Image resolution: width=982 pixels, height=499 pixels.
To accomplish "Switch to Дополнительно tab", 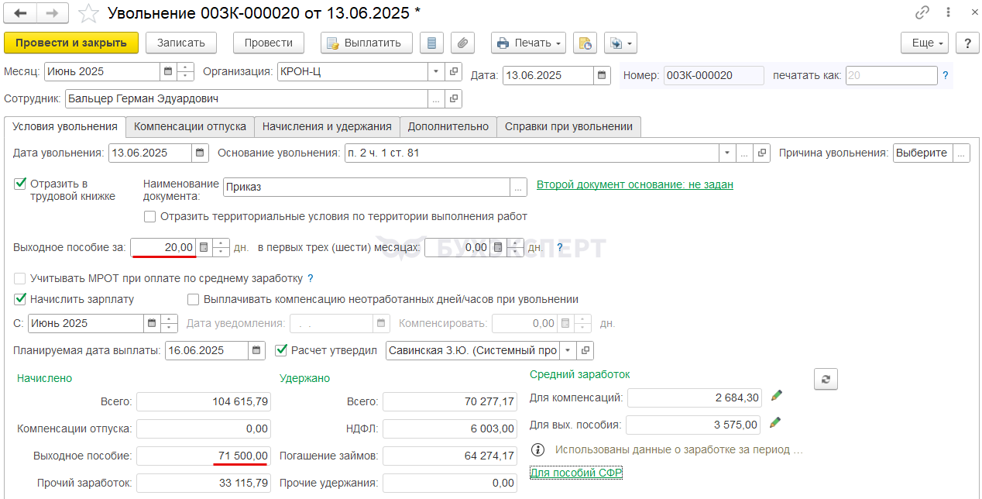I will (x=448, y=126).
